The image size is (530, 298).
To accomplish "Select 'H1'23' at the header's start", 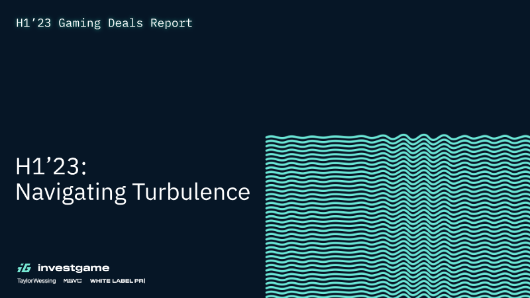I will coord(33,23).
